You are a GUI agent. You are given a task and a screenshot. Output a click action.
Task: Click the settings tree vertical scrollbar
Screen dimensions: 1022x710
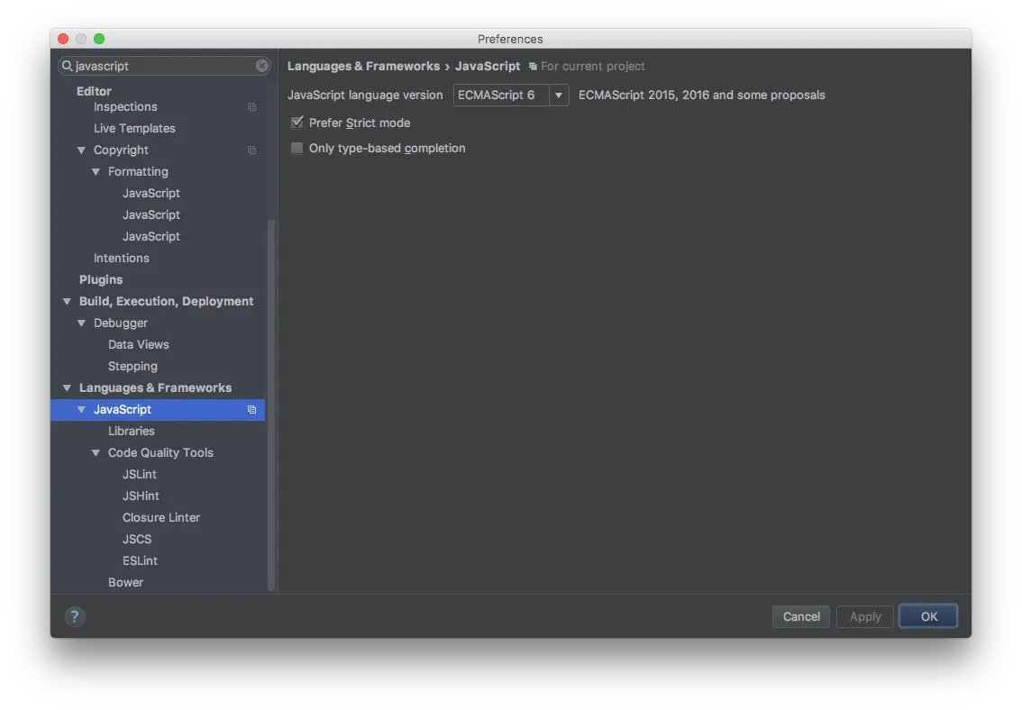[271, 405]
